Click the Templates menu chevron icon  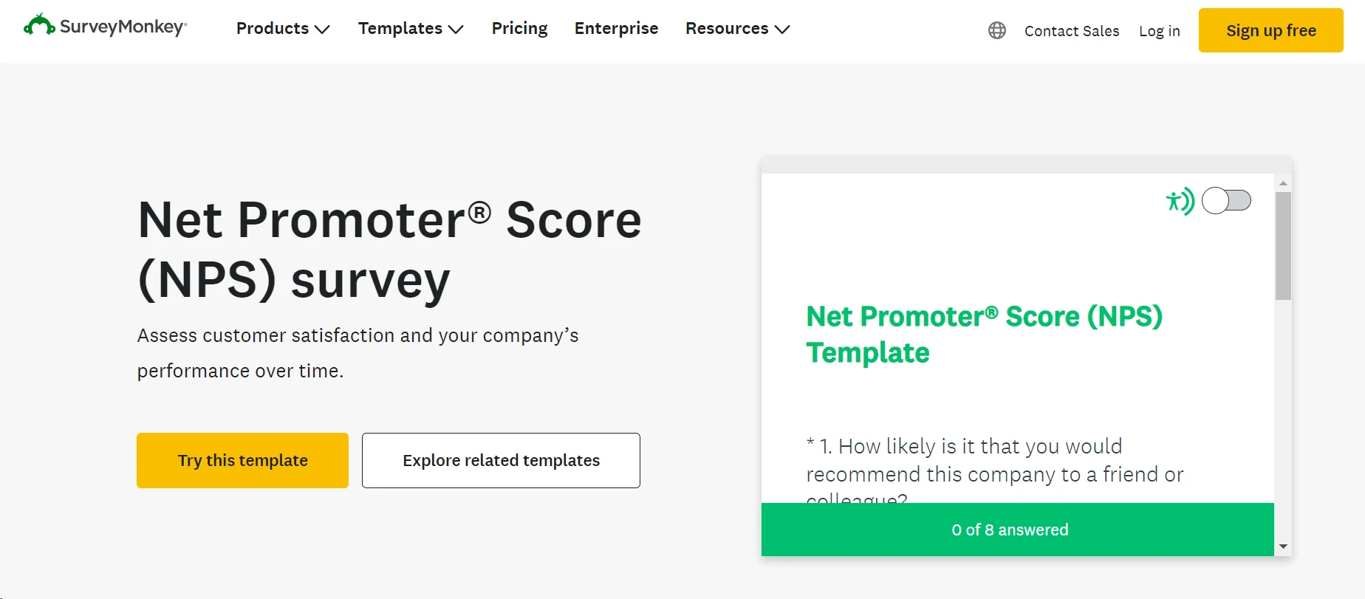[x=455, y=30]
